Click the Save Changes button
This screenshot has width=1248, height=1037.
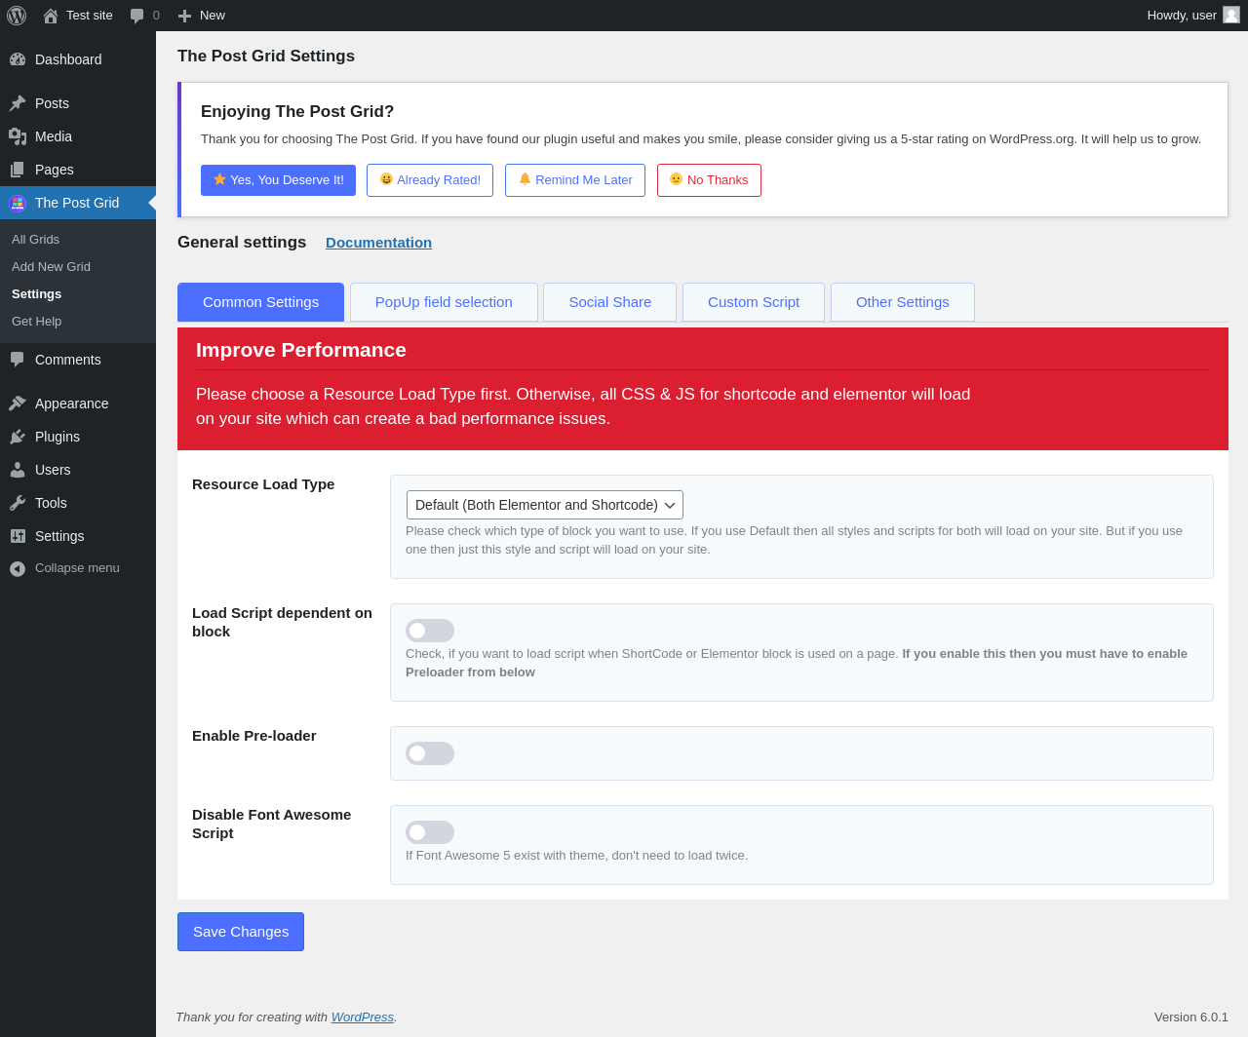241,932
